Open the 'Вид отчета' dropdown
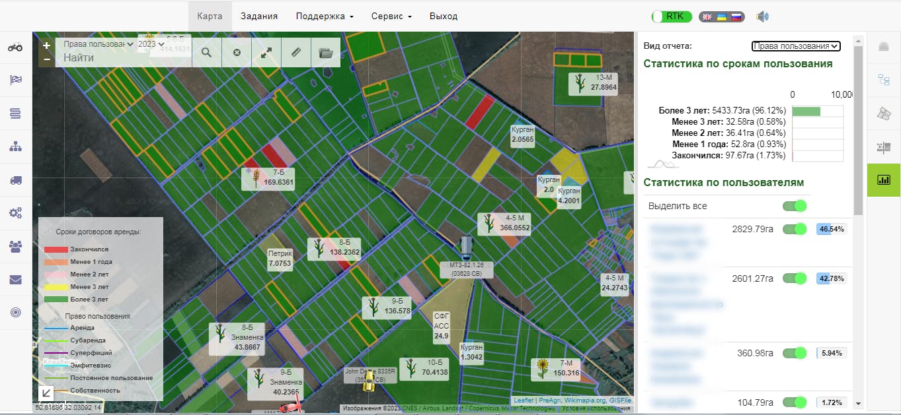 tap(796, 46)
